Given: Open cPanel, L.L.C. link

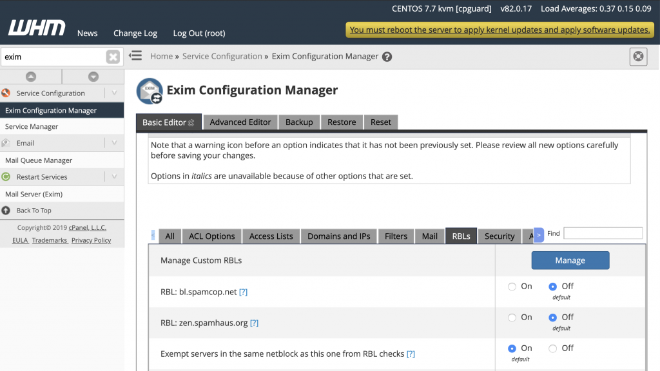Looking at the screenshot, I should (88, 227).
